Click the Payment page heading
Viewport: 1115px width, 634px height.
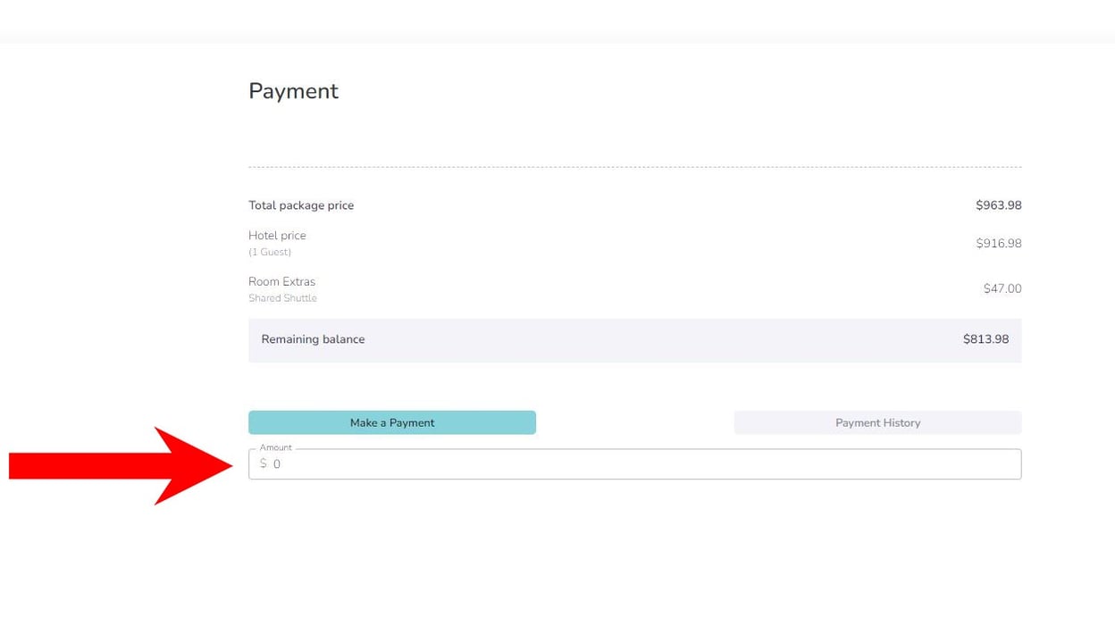coord(293,90)
